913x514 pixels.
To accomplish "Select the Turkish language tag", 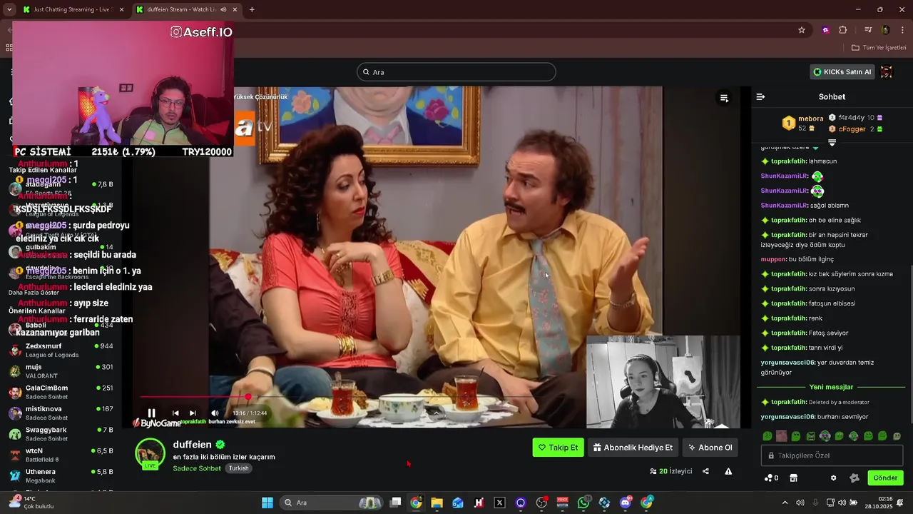I will tap(238, 468).
